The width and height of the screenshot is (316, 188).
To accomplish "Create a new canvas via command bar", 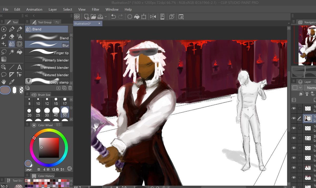I will tap(86, 17).
